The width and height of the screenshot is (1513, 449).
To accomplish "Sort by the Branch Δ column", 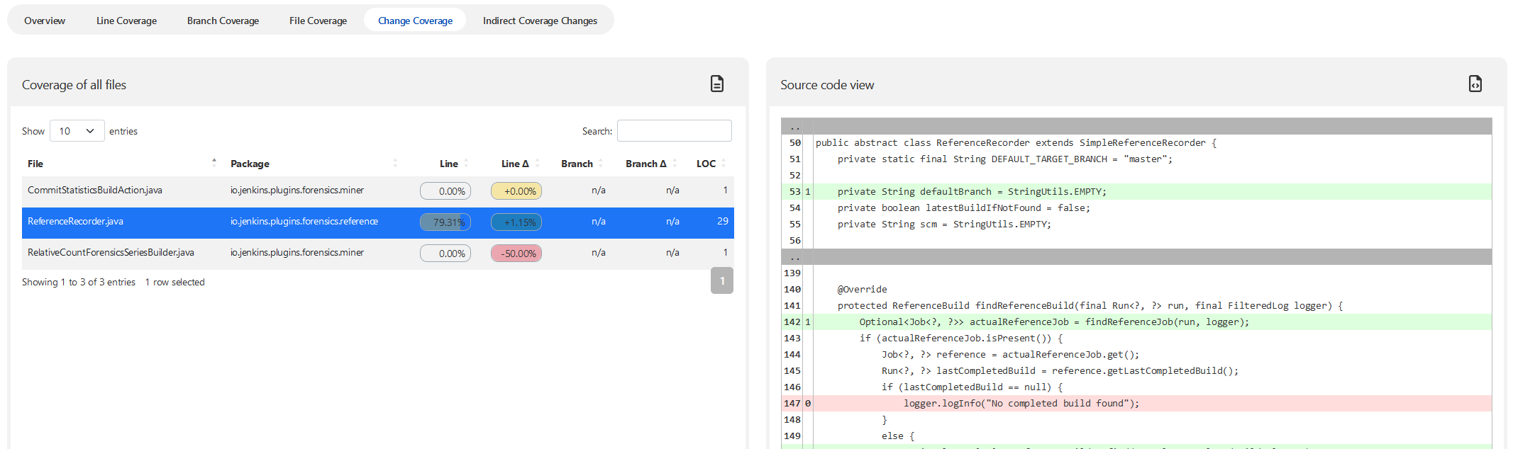I will [645, 164].
